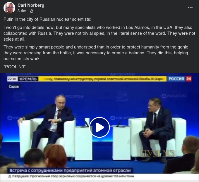Screen dimensions: 199x182
Task: Click the yellow headline ticker in video
Action: pyautogui.click(x=102, y=79)
